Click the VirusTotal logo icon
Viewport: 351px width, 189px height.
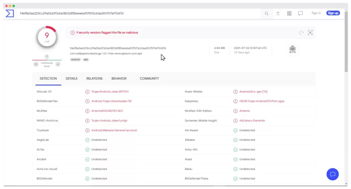point(10,13)
